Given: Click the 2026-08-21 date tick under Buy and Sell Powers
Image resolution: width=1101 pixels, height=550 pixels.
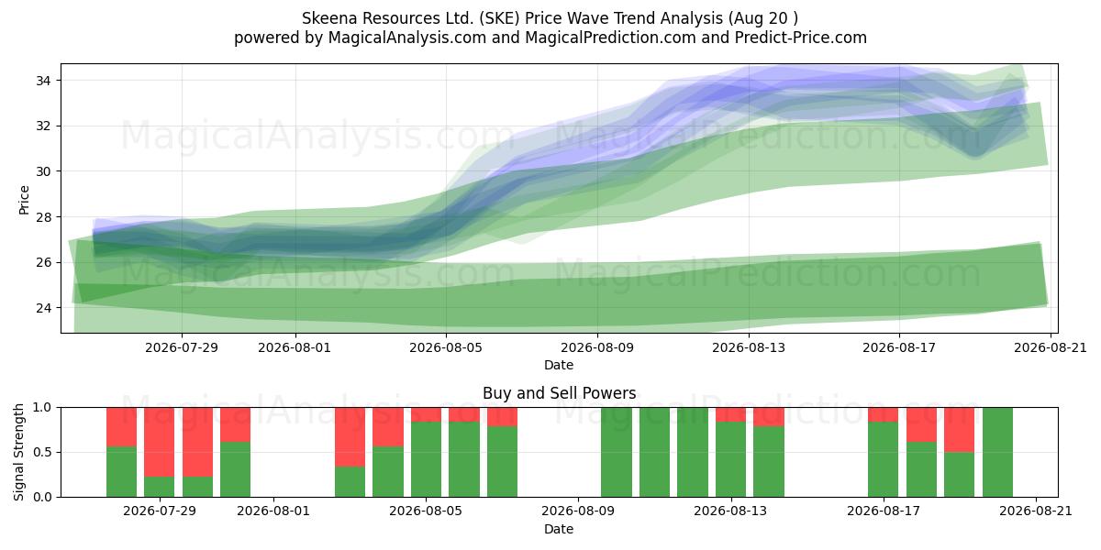Looking at the screenshot, I should (1036, 511).
